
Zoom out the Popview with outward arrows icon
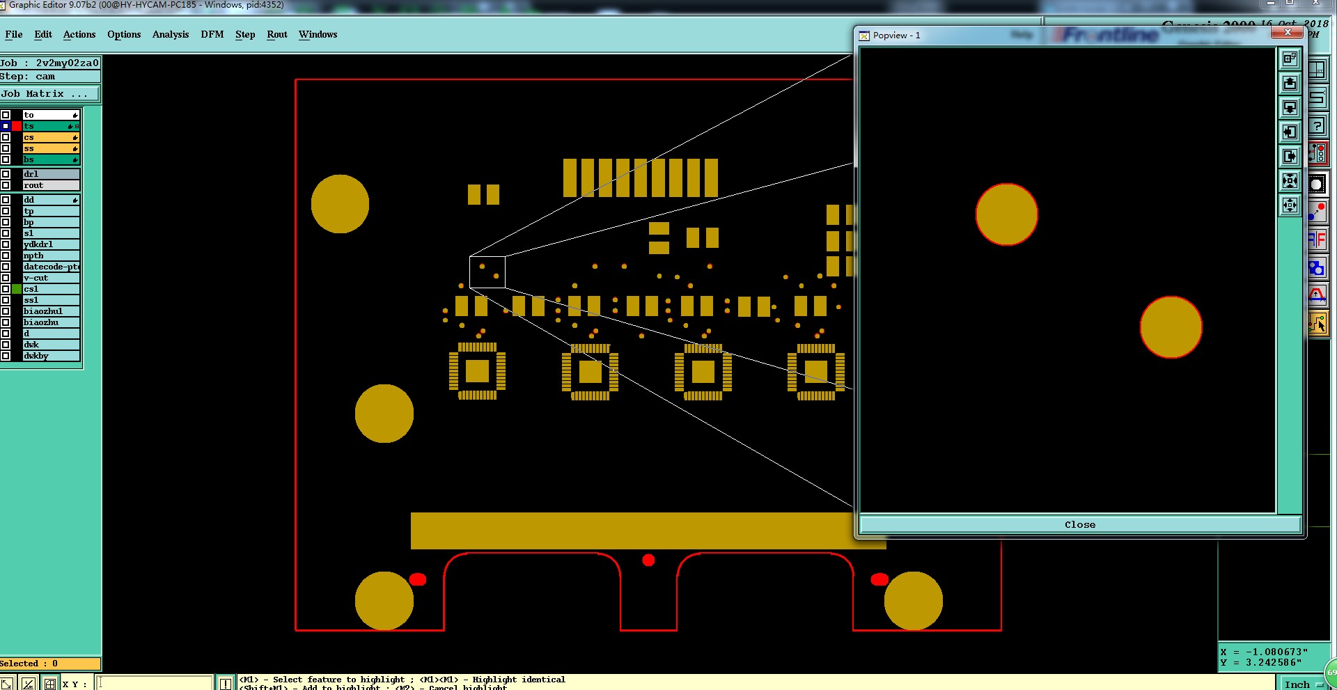tap(1290, 205)
